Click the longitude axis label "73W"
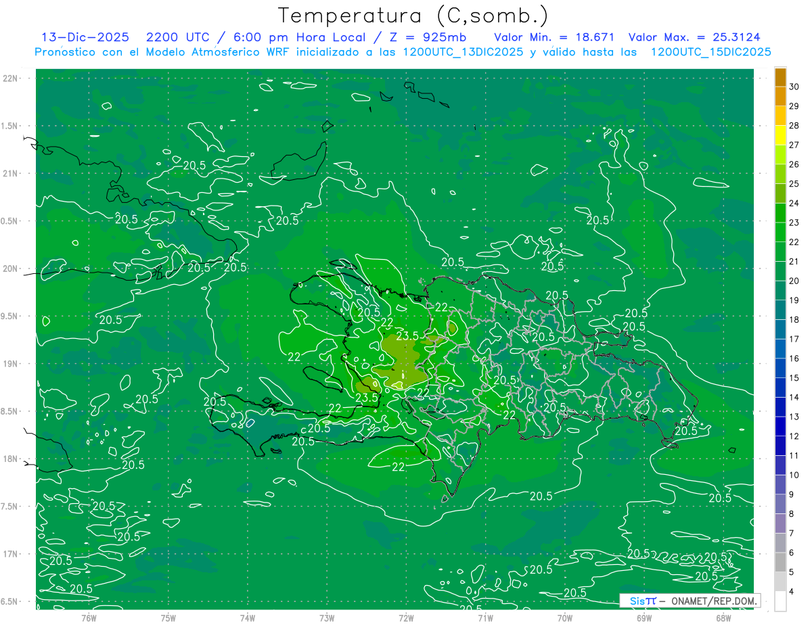Viewport: 812px width, 627px height. (x=327, y=618)
